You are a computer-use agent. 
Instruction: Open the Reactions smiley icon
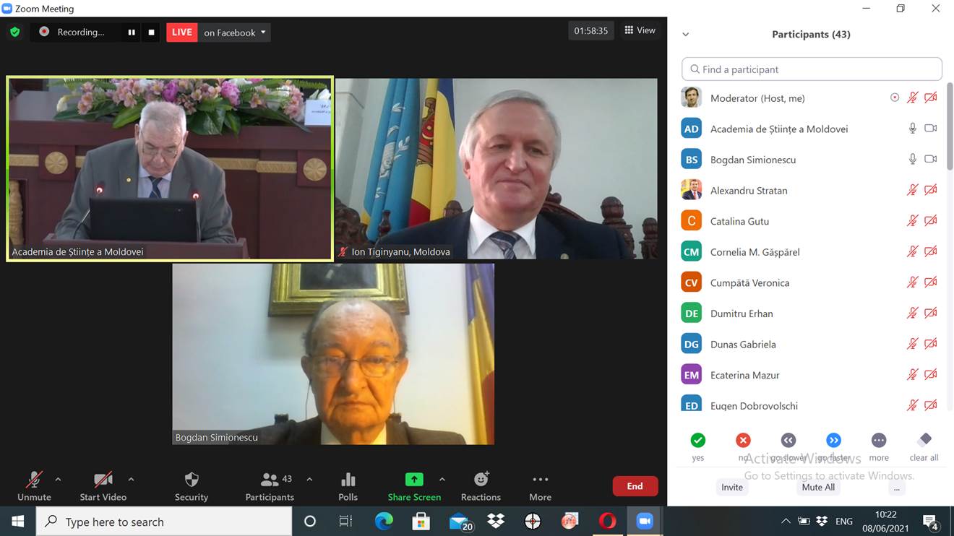pos(481,480)
